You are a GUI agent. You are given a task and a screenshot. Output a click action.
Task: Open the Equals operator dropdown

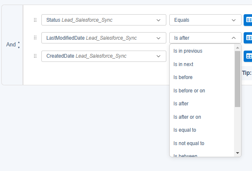coord(205,20)
